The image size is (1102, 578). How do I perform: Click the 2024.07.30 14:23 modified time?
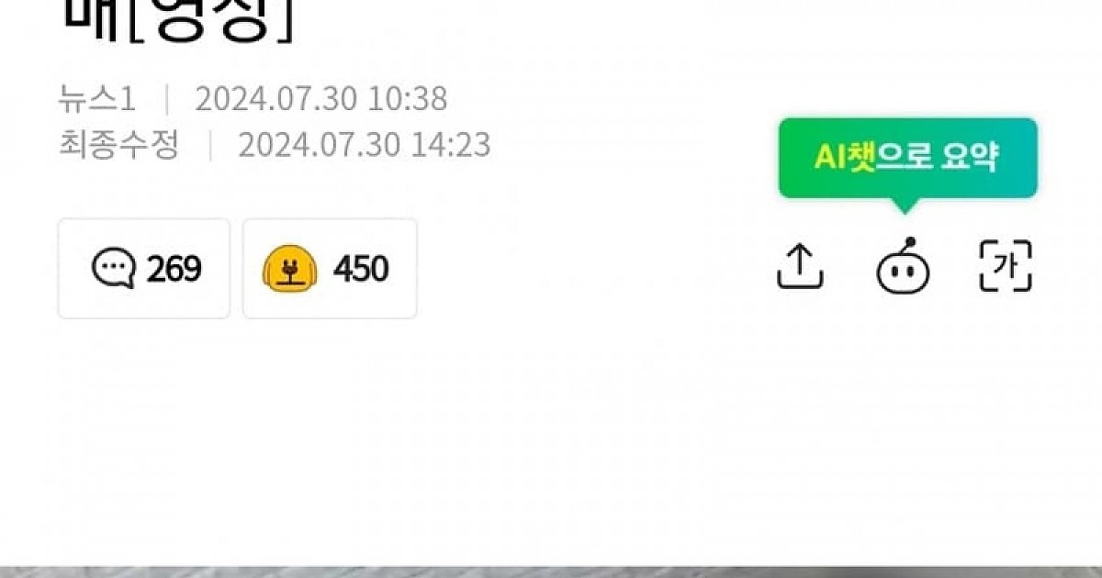pyautogui.click(x=365, y=145)
